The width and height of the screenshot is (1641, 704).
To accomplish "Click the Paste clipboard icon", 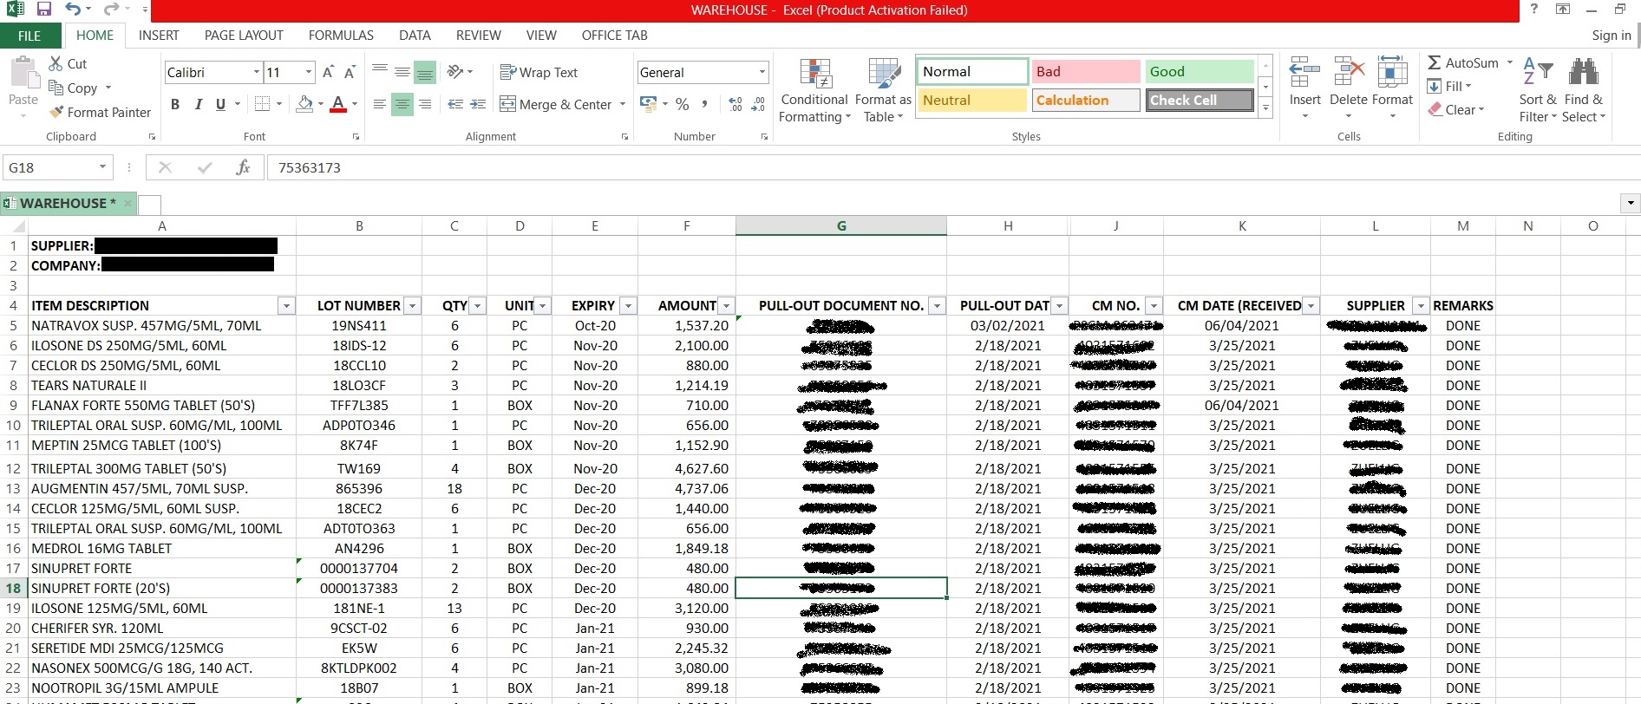I will pyautogui.click(x=23, y=73).
